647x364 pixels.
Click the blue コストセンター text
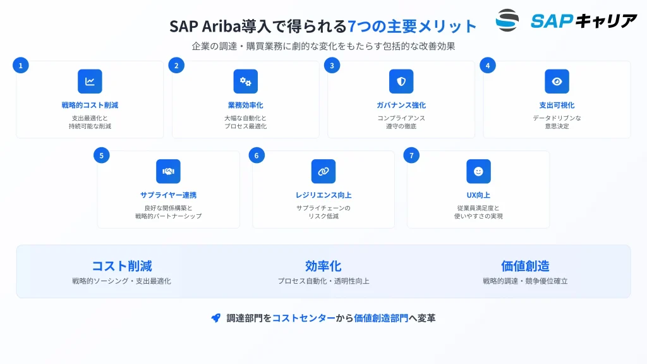click(x=304, y=318)
